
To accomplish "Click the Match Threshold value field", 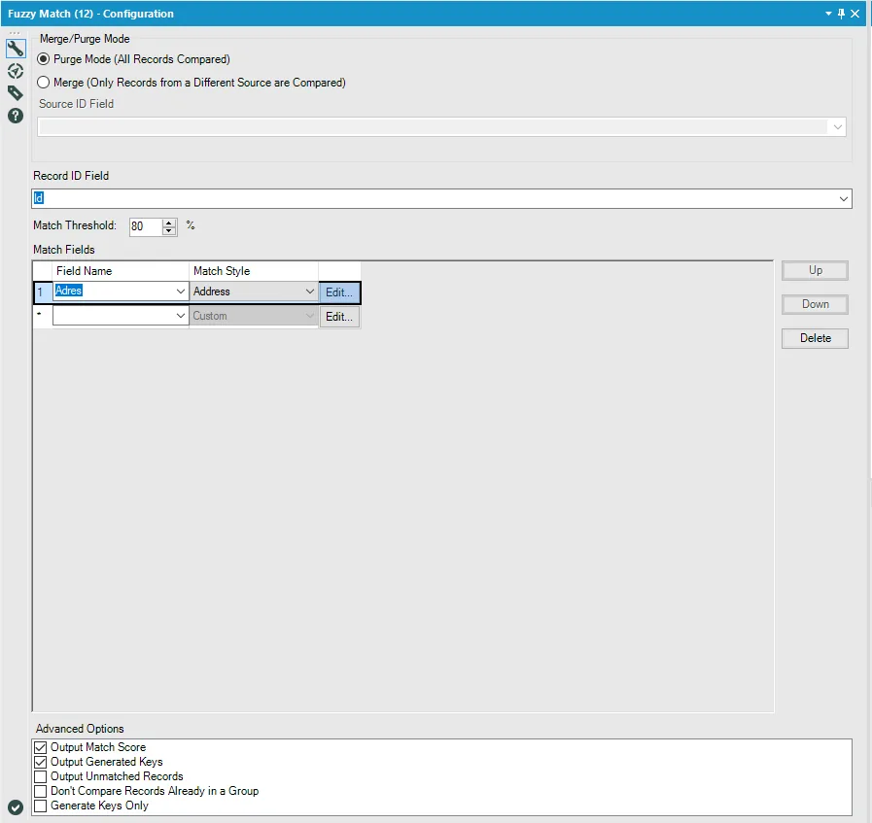I will coord(146,226).
